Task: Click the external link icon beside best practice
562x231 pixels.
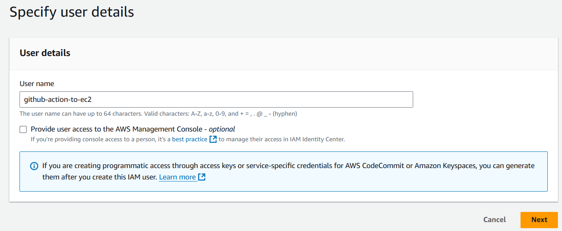Action: [x=213, y=139]
